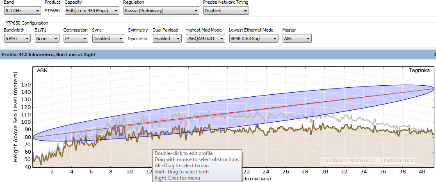The height and width of the screenshot is (182, 436).
Task: Click the ABK site label in the chart
Action: [42, 71]
